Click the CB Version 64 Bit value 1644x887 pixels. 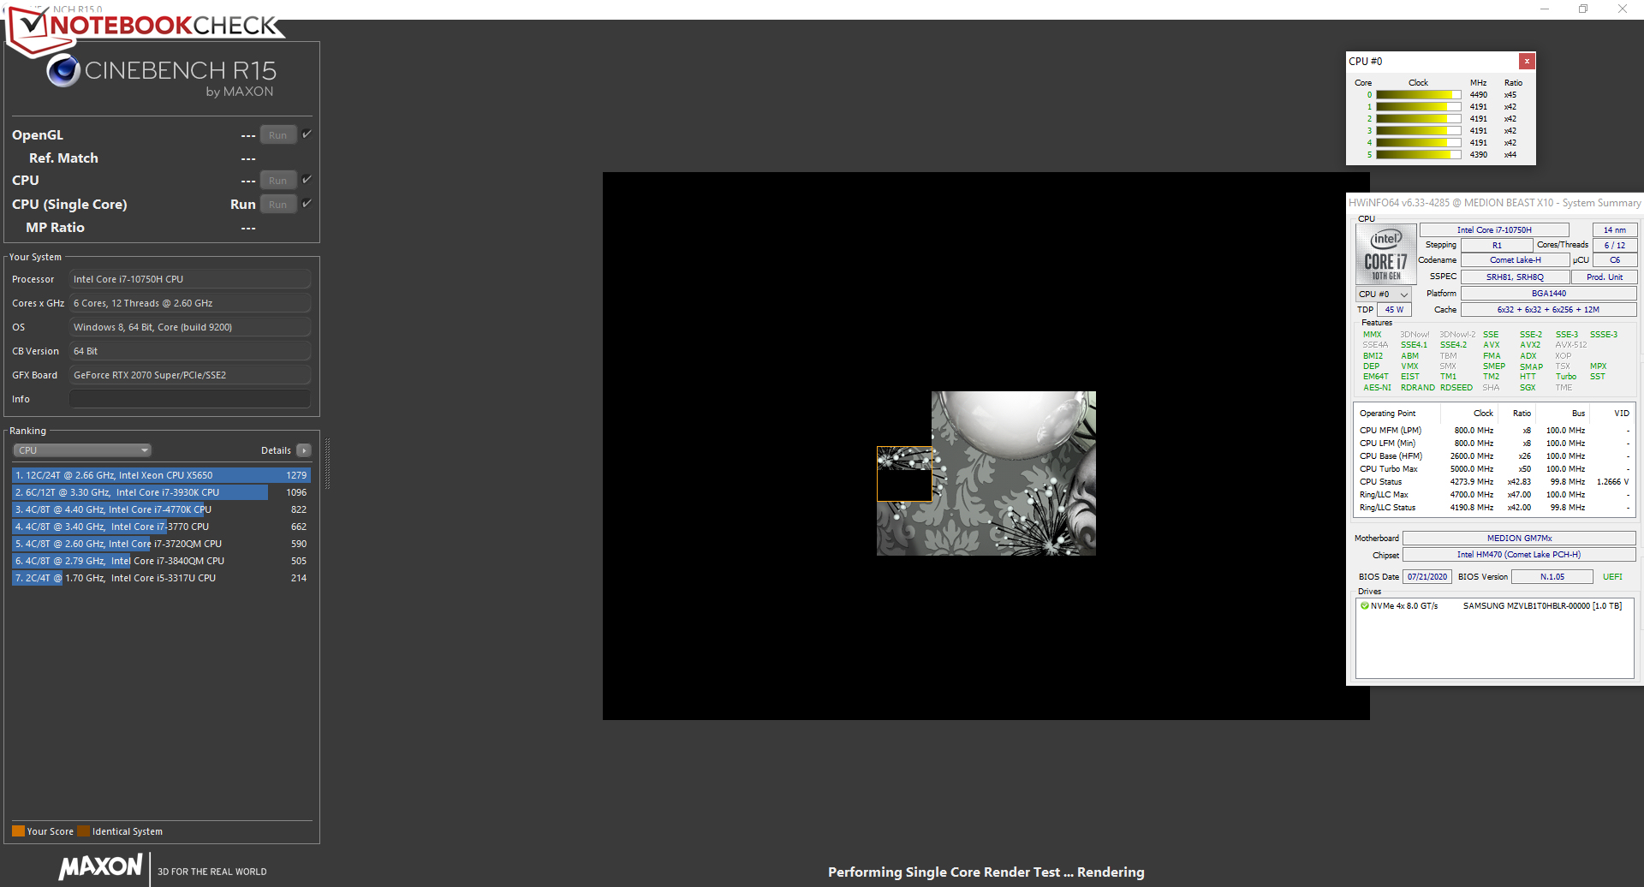tap(190, 351)
